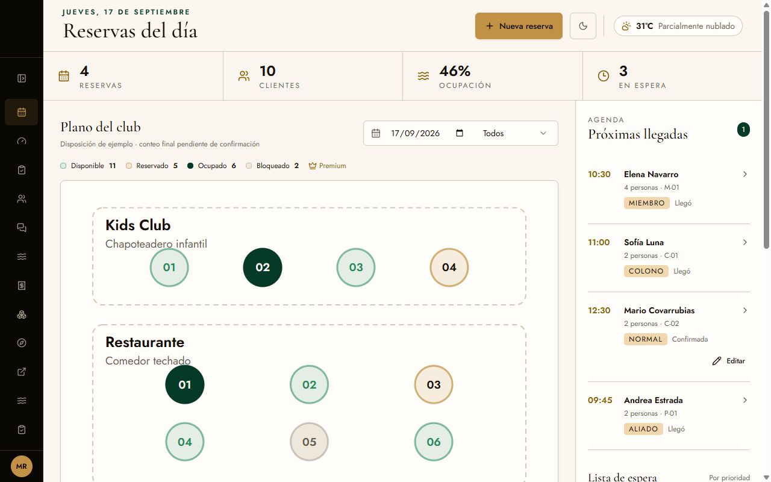771x482 pixels.
Task: Select reserved Restaurante table 03
Action: pos(434,384)
